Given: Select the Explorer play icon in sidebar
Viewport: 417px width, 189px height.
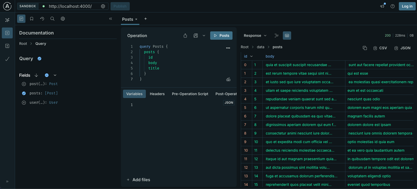Looking at the screenshot, I should 7,33.
